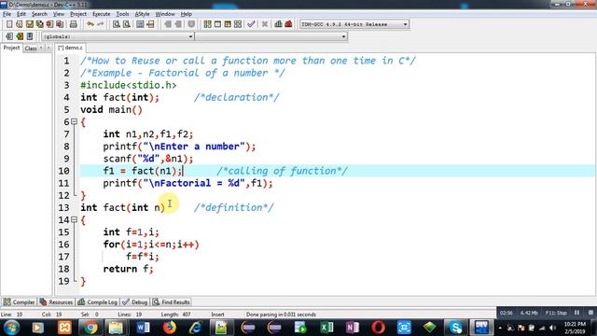Click the Print toolbar icon
This screenshot has height=336, width=597.
[x=73, y=24]
